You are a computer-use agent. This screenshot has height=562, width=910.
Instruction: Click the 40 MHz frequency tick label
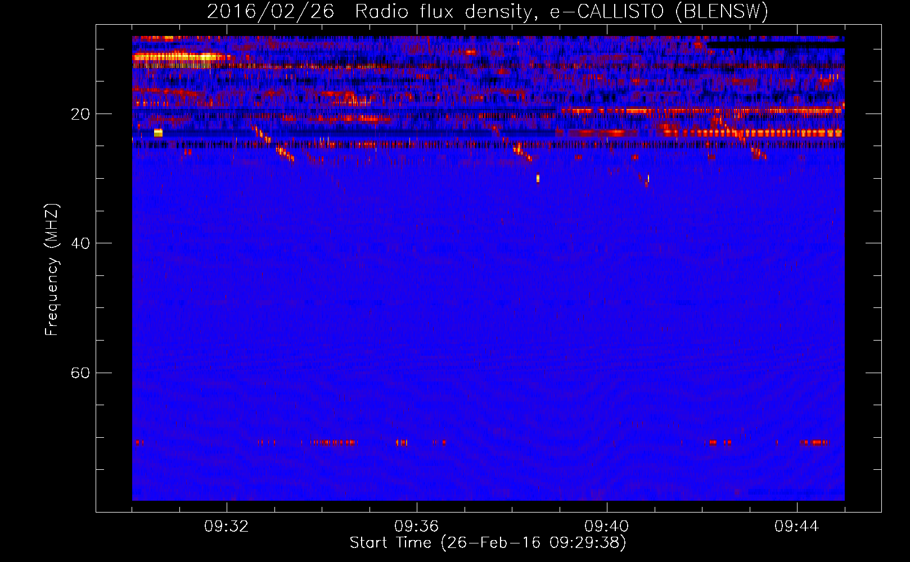click(x=80, y=243)
